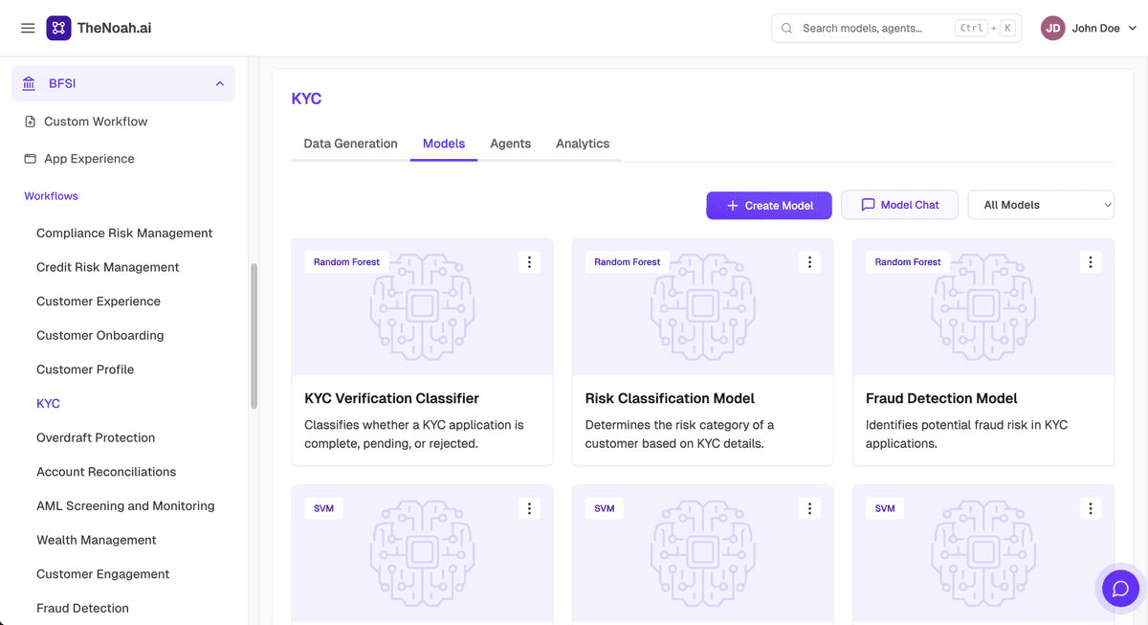Image resolution: width=1148 pixels, height=625 pixels.
Task: Open options menu of KYC Verification Classifier
Action: 530,261
